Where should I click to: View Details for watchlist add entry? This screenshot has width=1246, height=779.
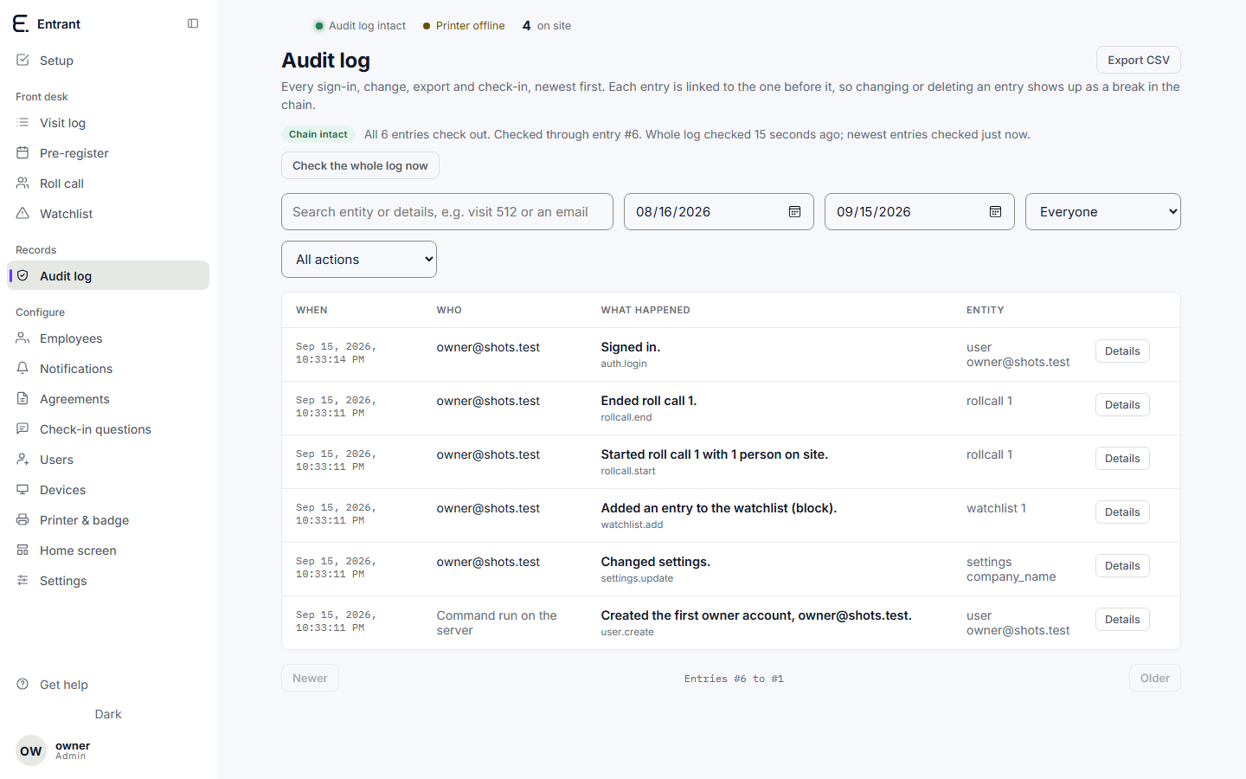pos(1122,512)
